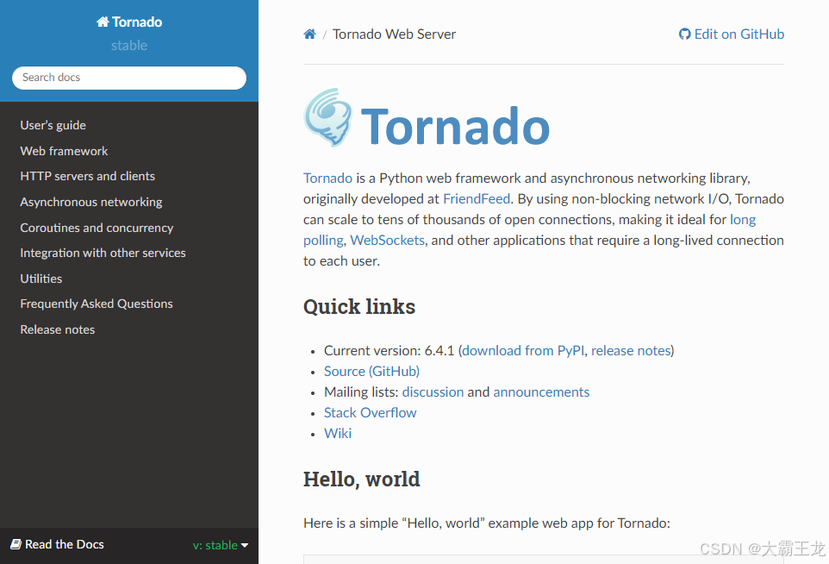Image resolution: width=829 pixels, height=564 pixels.
Task: Expand the v: stable version selector
Action: pos(221,545)
